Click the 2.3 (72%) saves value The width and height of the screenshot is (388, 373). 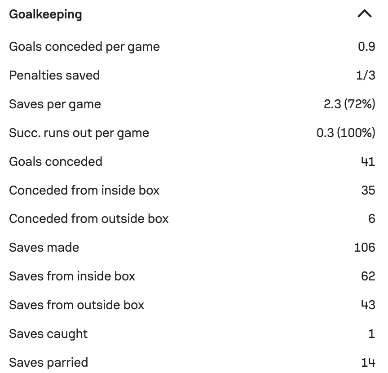349,104
